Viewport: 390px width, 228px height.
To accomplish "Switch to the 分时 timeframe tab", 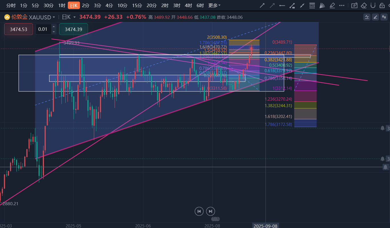I will point(11,5).
